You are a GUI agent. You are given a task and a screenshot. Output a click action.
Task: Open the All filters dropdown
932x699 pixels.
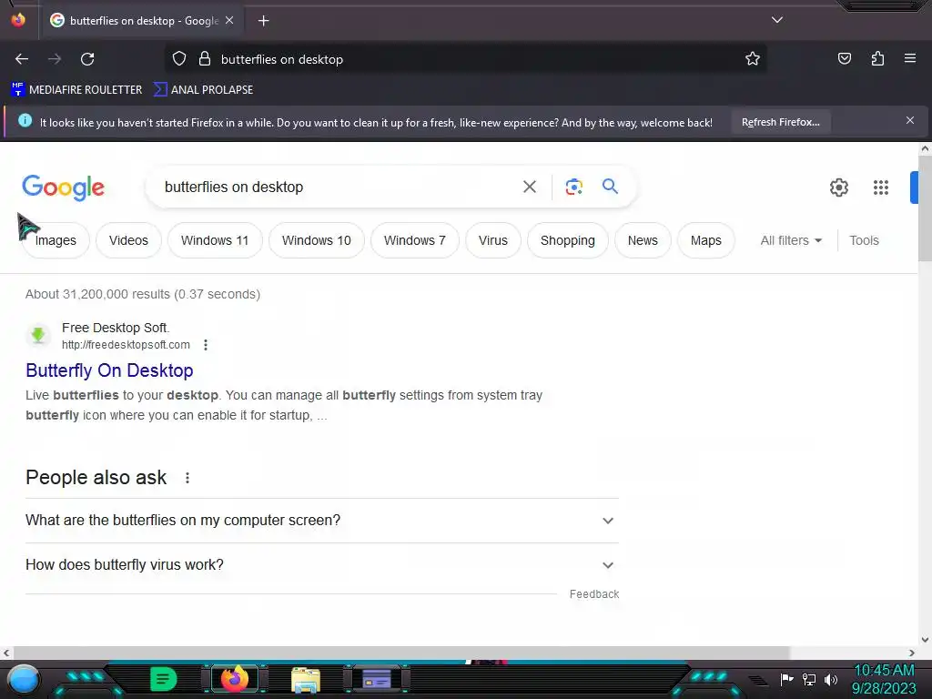tap(791, 240)
